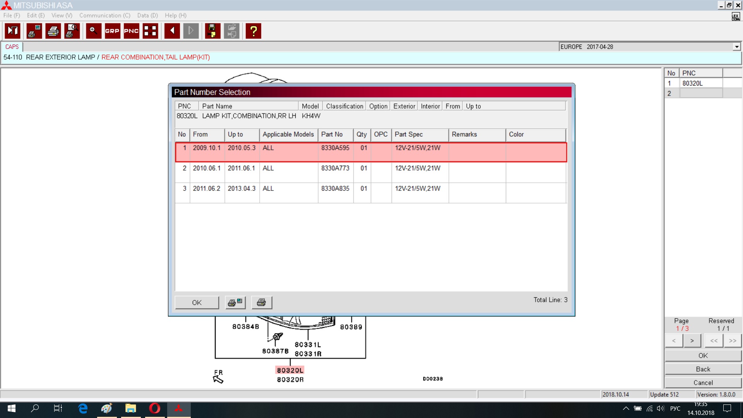The width and height of the screenshot is (743, 418).
Task: Expand the EUROPE 2017-04-28 catalog dropdown
Action: pyautogui.click(x=736, y=47)
